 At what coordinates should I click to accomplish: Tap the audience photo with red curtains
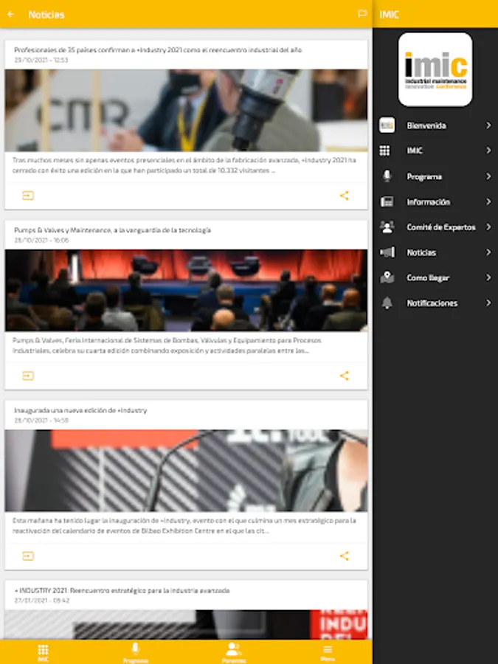click(187, 291)
